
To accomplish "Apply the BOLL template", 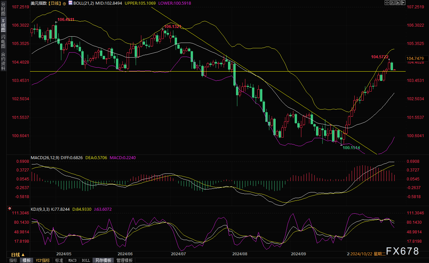I will (x=86, y=260).
